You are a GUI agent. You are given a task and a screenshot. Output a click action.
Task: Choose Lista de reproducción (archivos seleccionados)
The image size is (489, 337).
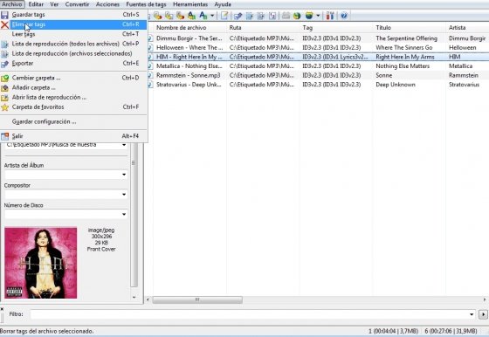pos(73,53)
